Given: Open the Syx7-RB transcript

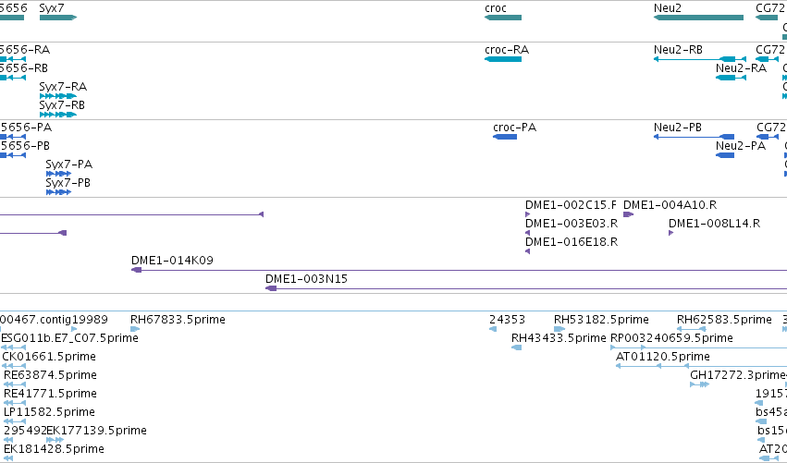Looking at the screenshot, I should 57,115.
